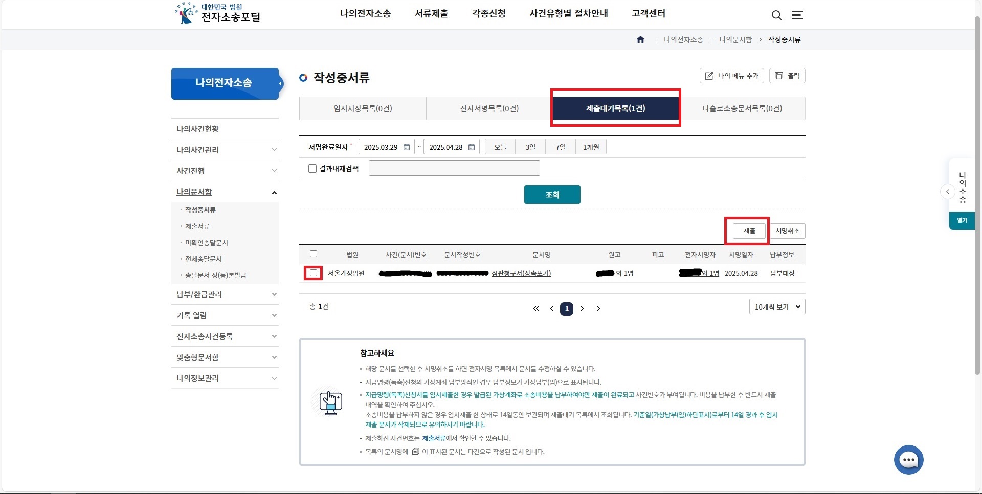The width and height of the screenshot is (982, 494).
Task: Open the calendar icon for the end date
Action: pyautogui.click(x=471, y=147)
